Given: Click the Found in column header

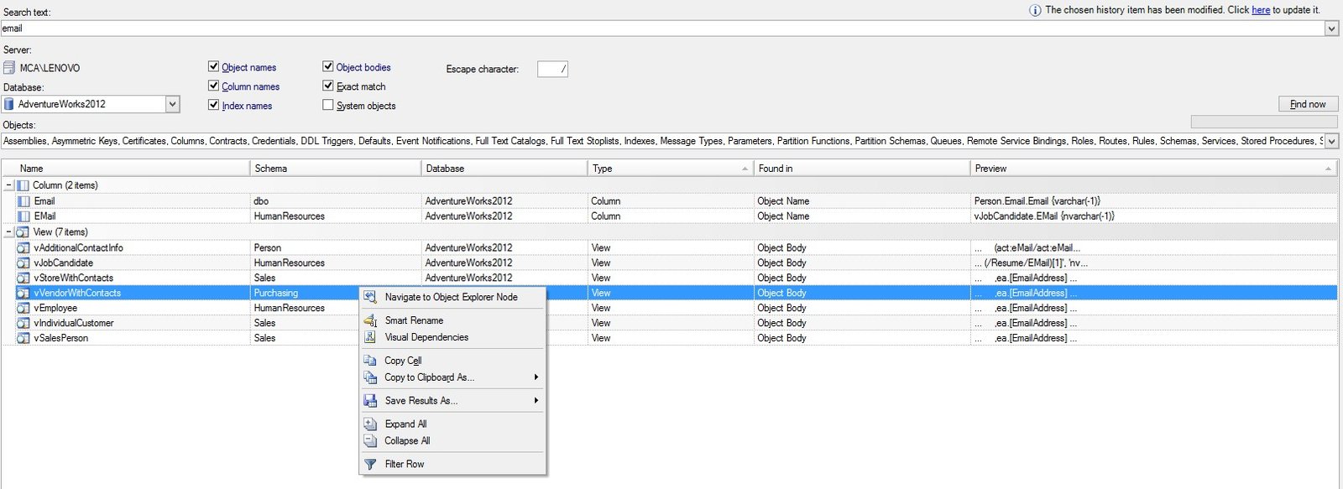Looking at the screenshot, I should pos(862,169).
